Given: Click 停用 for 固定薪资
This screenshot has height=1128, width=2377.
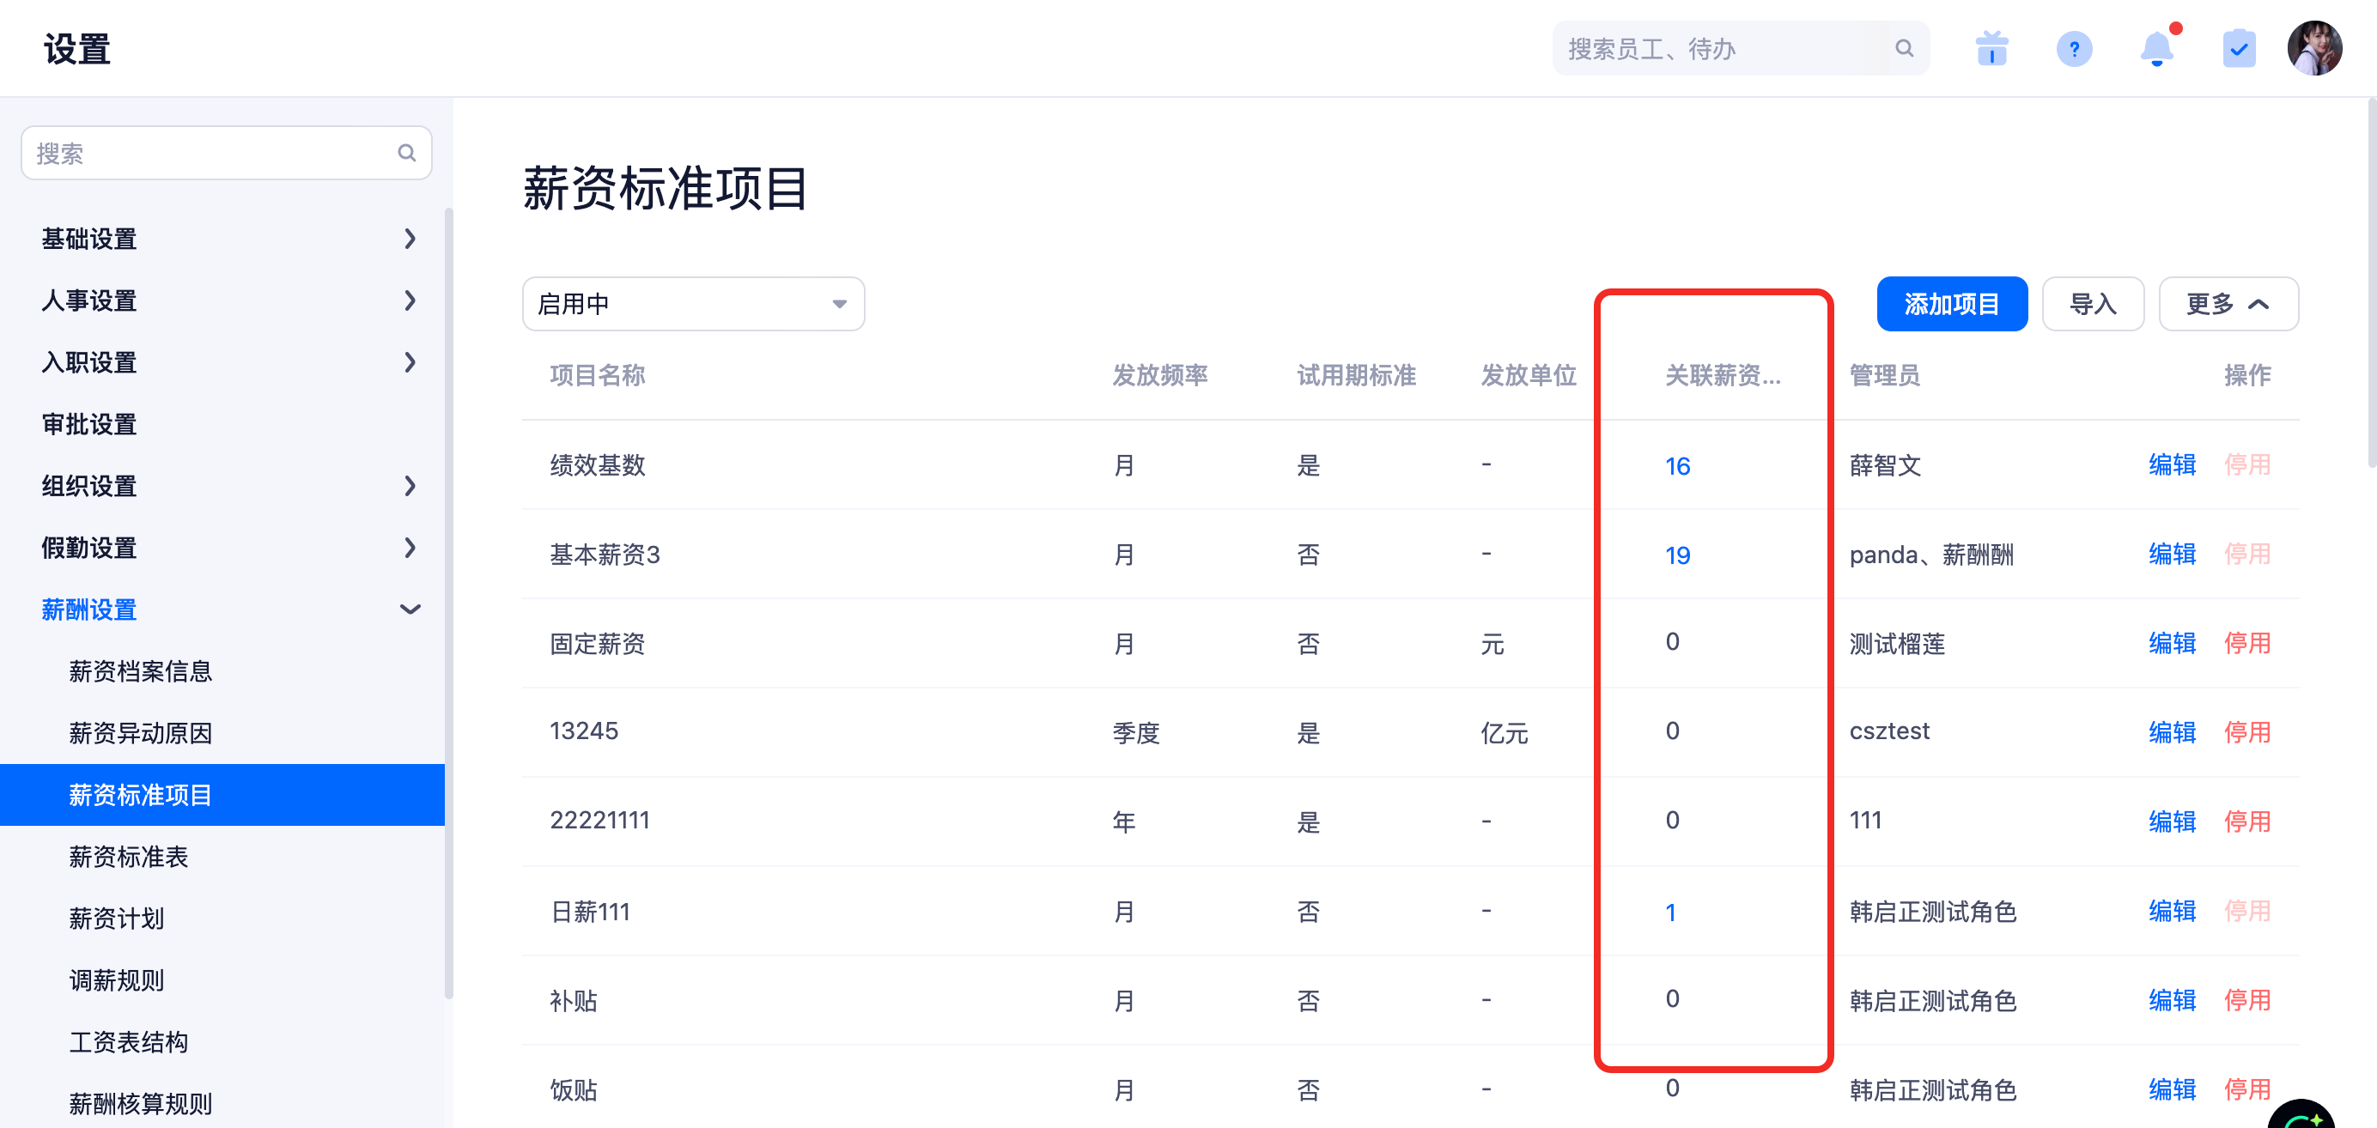Looking at the screenshot, I should point(2246,644).
